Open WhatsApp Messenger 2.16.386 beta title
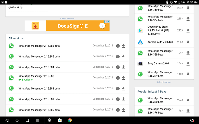Screen dimensions: 199x124 point(39,46)
